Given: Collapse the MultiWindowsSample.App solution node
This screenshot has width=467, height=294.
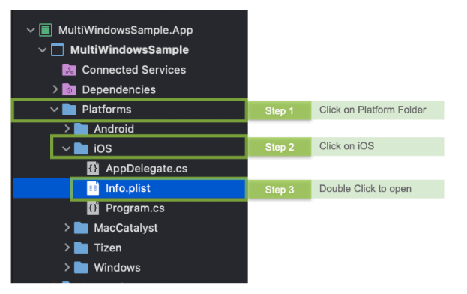Looking at the screenshot, I should click(31, 30).
